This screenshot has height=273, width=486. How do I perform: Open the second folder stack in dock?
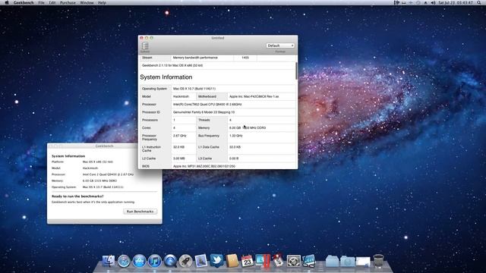coord(348,261)
